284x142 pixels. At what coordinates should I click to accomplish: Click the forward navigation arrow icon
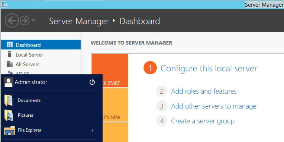click(25, 21)
